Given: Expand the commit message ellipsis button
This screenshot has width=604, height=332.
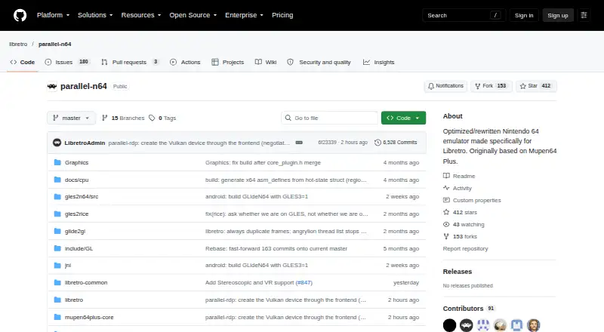Looking at the screenshot, I should (x=299, y=143).
